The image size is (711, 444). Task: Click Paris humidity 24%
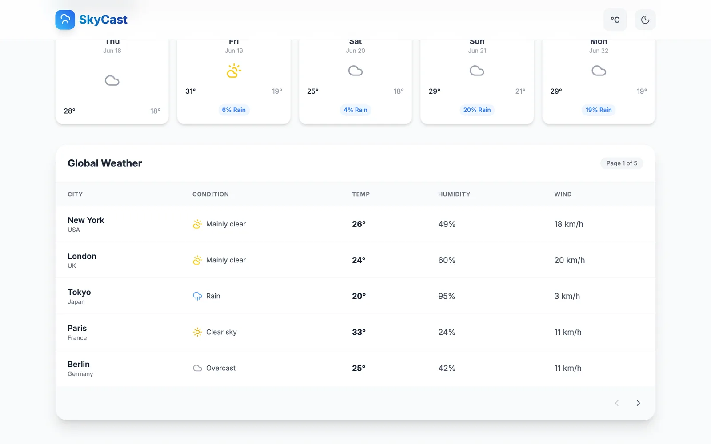coord(447,332)
